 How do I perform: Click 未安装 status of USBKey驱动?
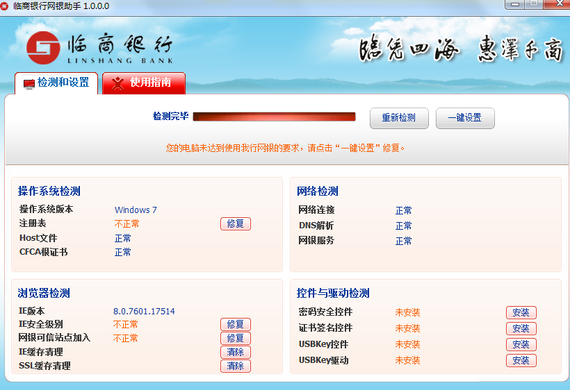(407, 360)
